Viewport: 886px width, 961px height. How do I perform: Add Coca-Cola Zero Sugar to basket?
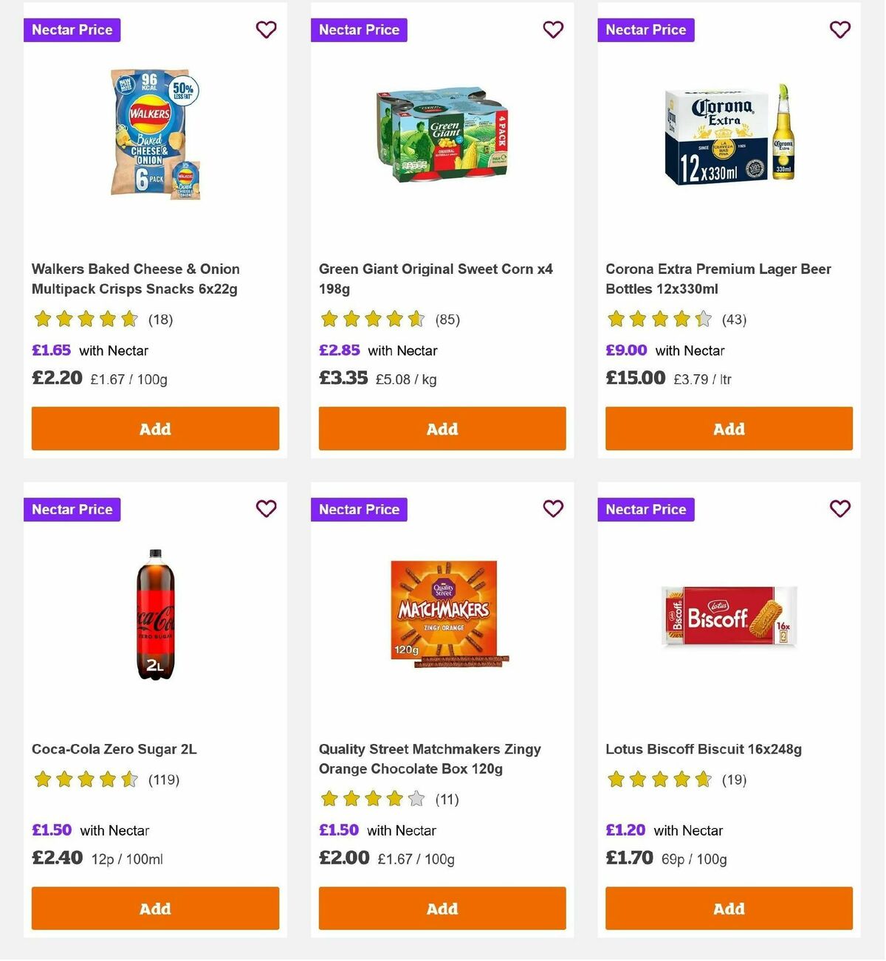pyautogui.click(x=155, y=909)
